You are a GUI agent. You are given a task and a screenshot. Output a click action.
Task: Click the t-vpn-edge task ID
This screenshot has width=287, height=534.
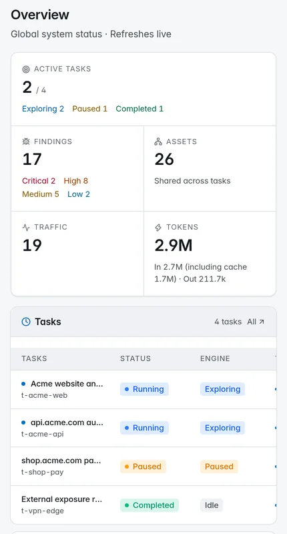pos(43,511)
